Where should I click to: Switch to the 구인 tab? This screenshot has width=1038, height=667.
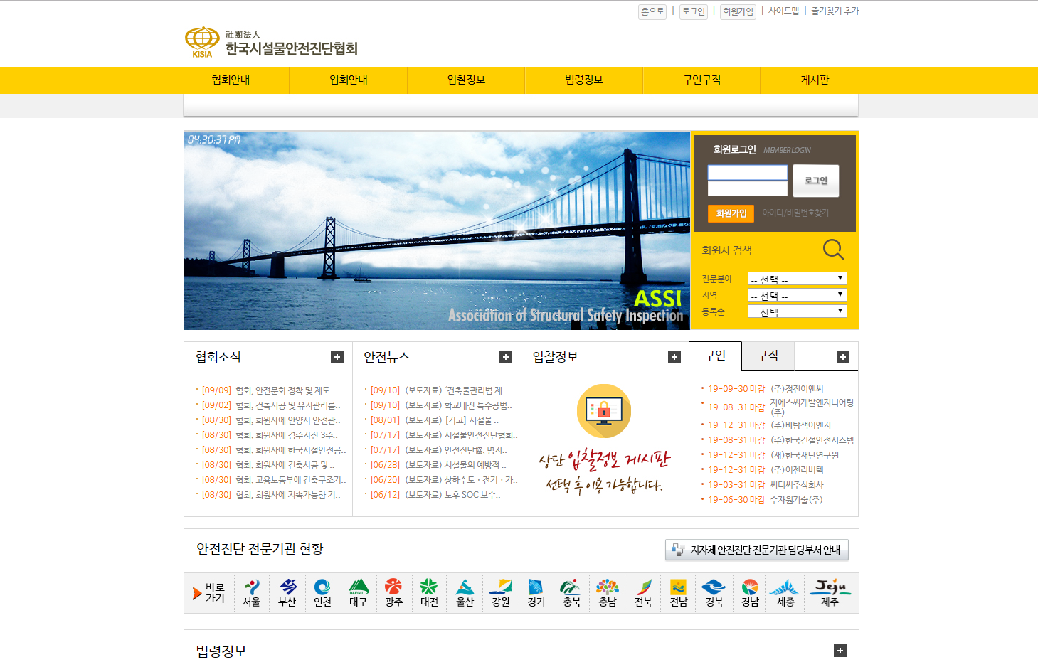coord(715,356)
